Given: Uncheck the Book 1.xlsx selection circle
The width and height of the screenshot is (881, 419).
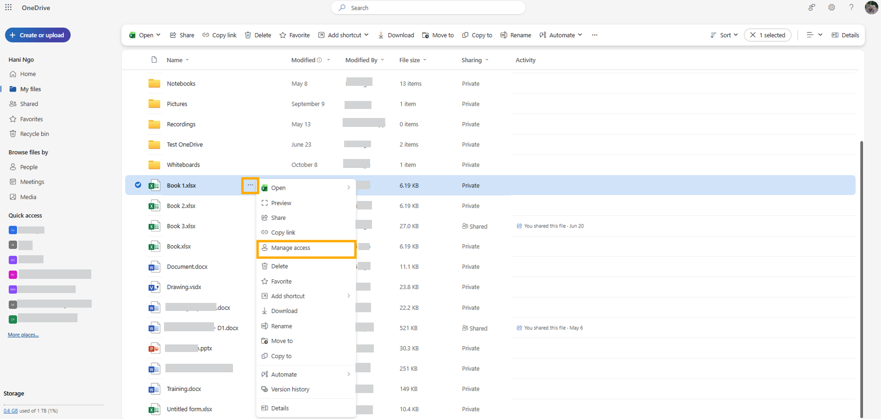Looking at the screenshot, I should 138,185.
